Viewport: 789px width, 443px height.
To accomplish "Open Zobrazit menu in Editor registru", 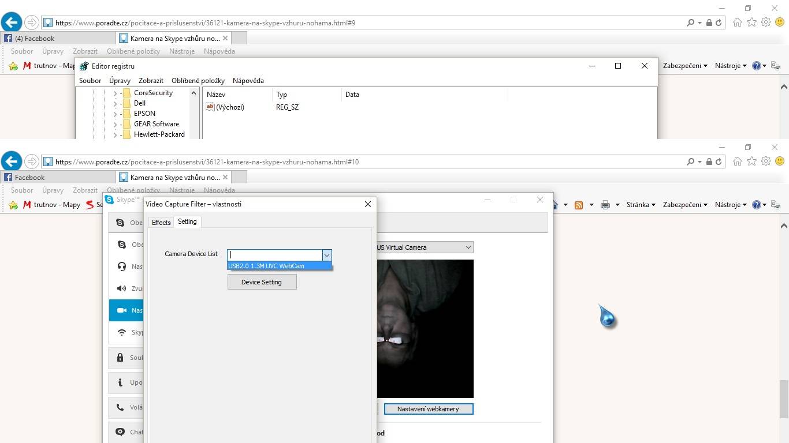I will (x=151, y=81).
